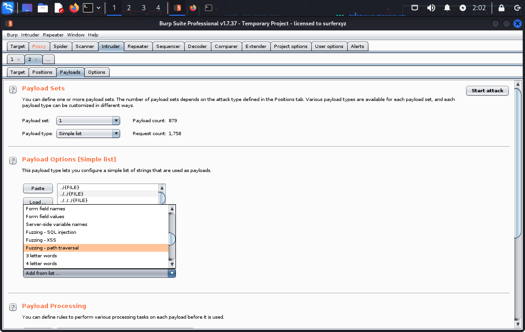525x332 pixels.
Task: Click the power manager tray icon
Action: [463, 8]
